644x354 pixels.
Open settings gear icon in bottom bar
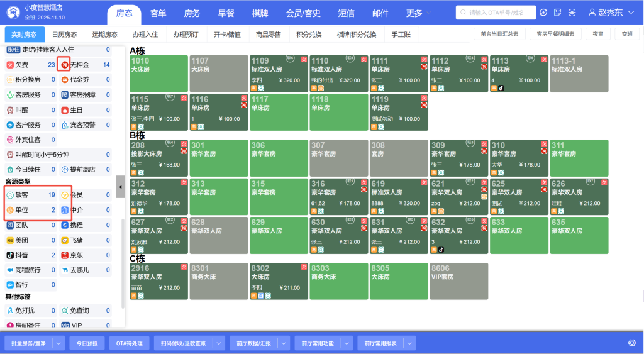coord(632,343)
